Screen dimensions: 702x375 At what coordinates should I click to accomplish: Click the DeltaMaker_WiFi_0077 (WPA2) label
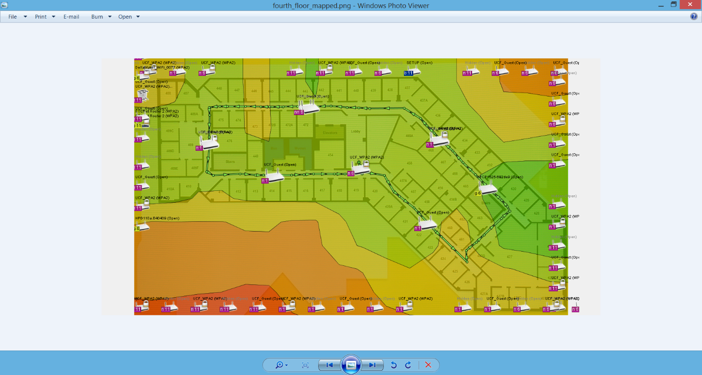[162, 68]
